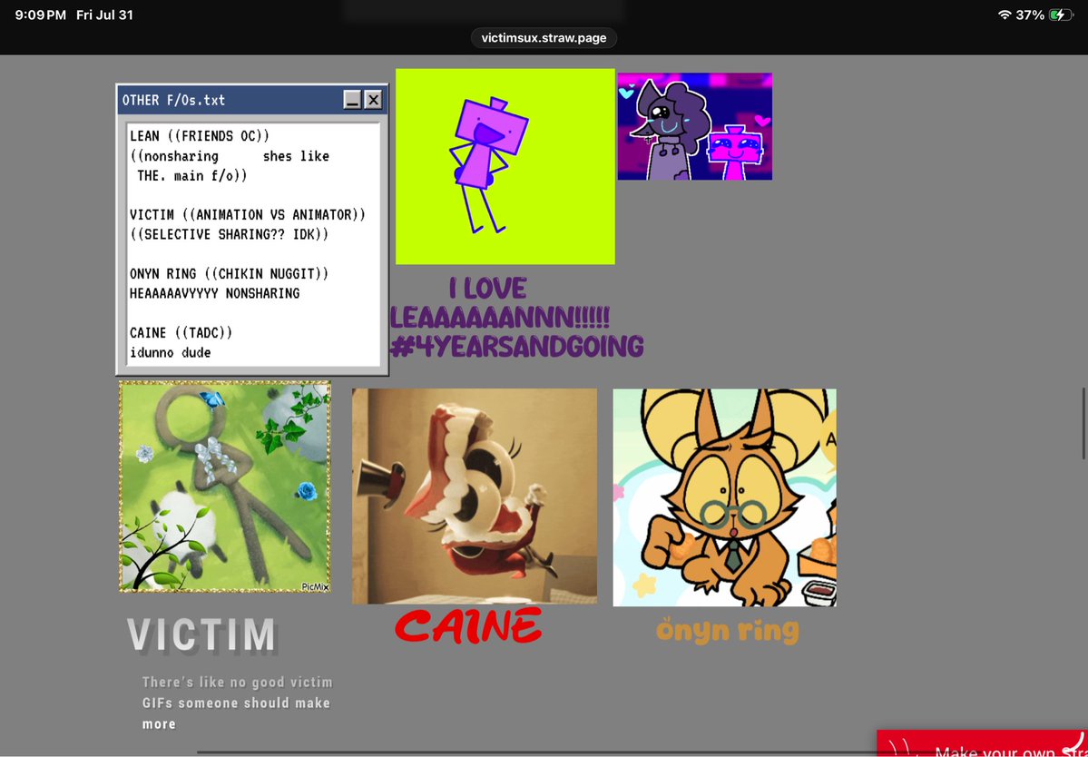This screenshot has height=757, width=1088.
Task: Click the CAINE ((TADC)) line
Action: [181, 333]
